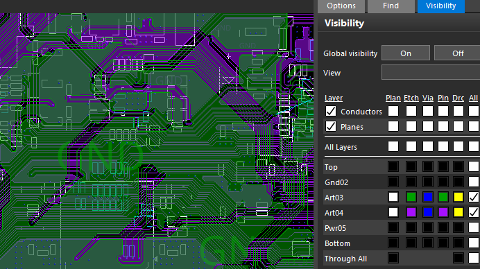Click Through All Plan black swatch
The width and height of the screenshot is (480, 269).
coord(393,258)
